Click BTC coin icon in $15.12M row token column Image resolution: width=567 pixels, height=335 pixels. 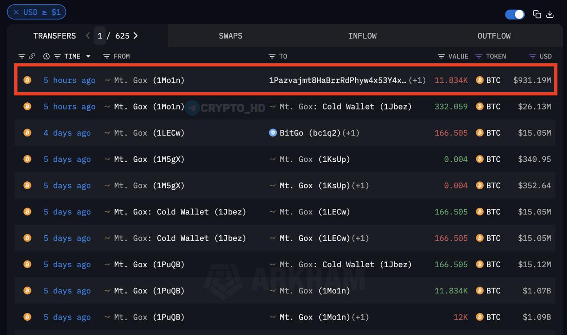[479, 265]
